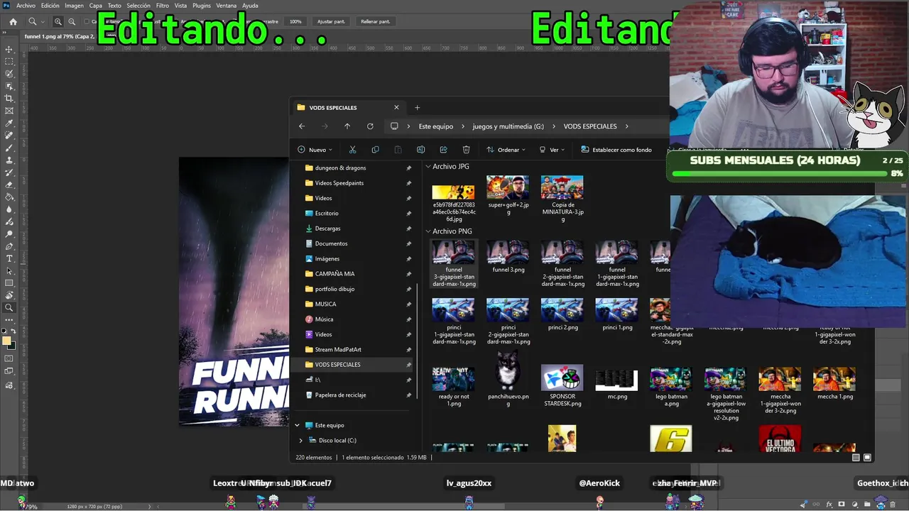Click the background color swatch
Screen dimensions: 909x511
coord(13,346)
